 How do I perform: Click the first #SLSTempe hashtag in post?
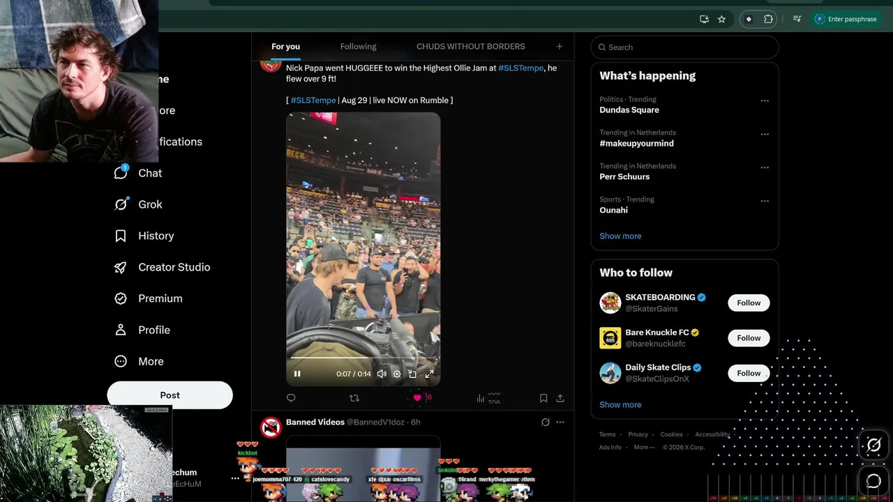click(x=520, y=68)
